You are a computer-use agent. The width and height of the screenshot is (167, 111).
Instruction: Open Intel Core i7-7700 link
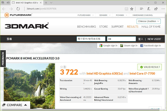(142, 73)
